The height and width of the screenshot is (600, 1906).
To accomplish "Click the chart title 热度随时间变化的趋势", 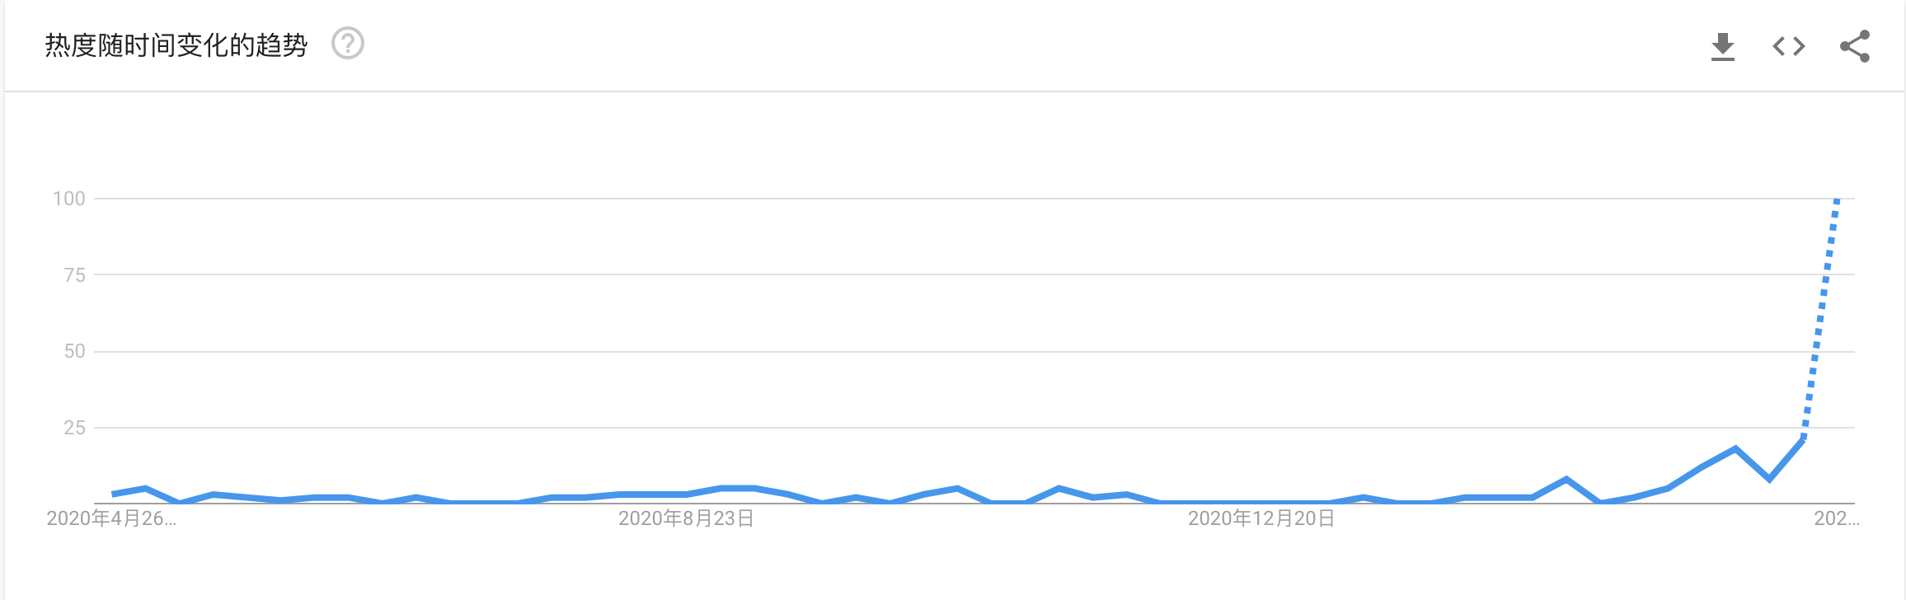I will (x=176, y=45).
